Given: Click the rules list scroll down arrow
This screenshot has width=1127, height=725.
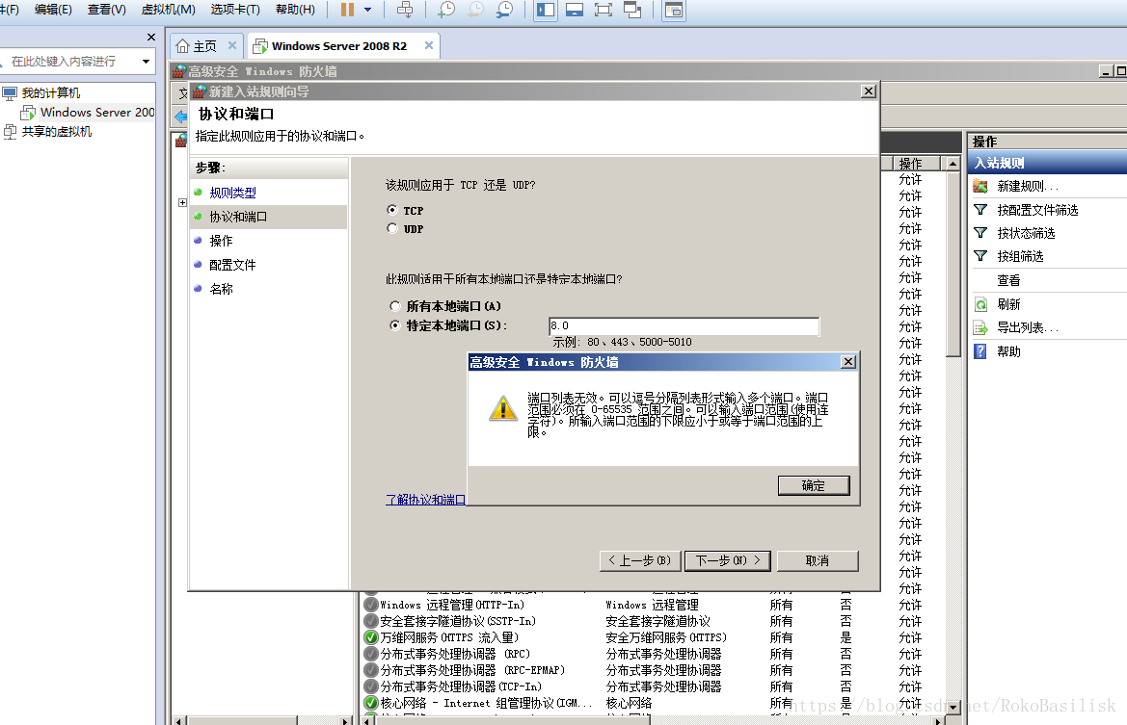Looking at the screenshot, I should [953, 707].
